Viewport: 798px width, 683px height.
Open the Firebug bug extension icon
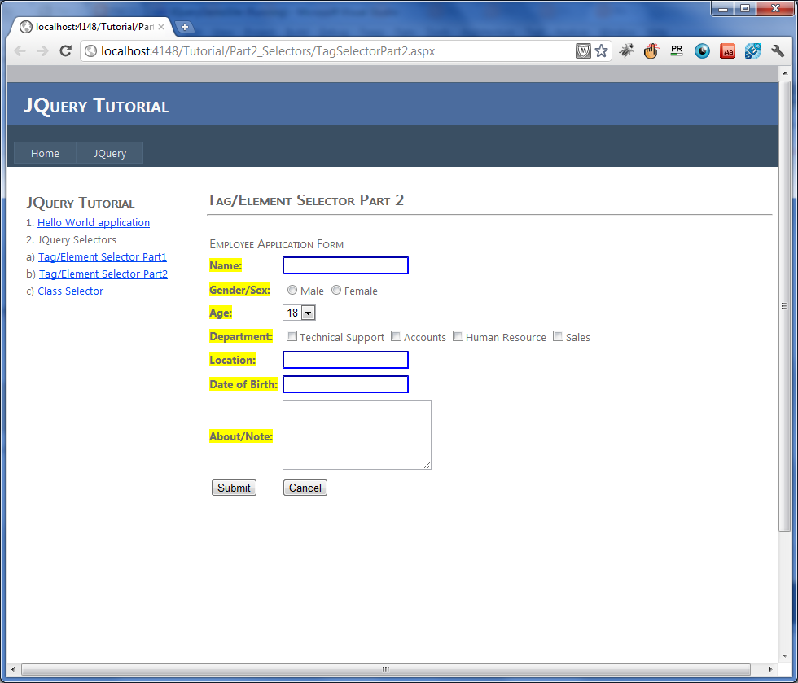point(627,50)
